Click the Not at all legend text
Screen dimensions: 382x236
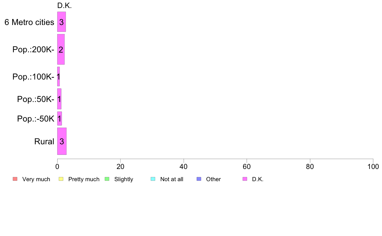172,179
